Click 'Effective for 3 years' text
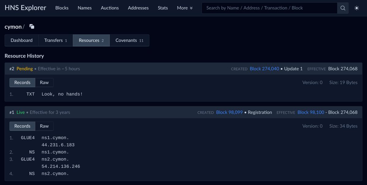This screenshot has height=185, width=367. 50,112
